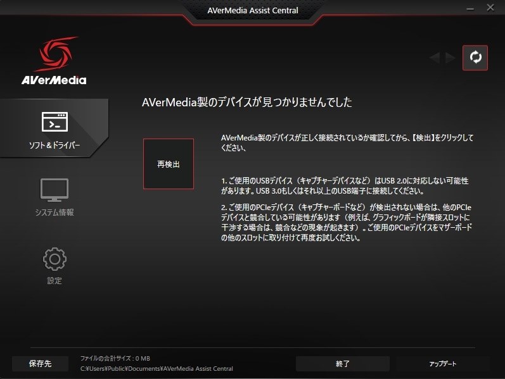Close the AVerMedia Assist Central window
Screen dimensions: 505x379
pyautogui.click(x=490, y=8)
